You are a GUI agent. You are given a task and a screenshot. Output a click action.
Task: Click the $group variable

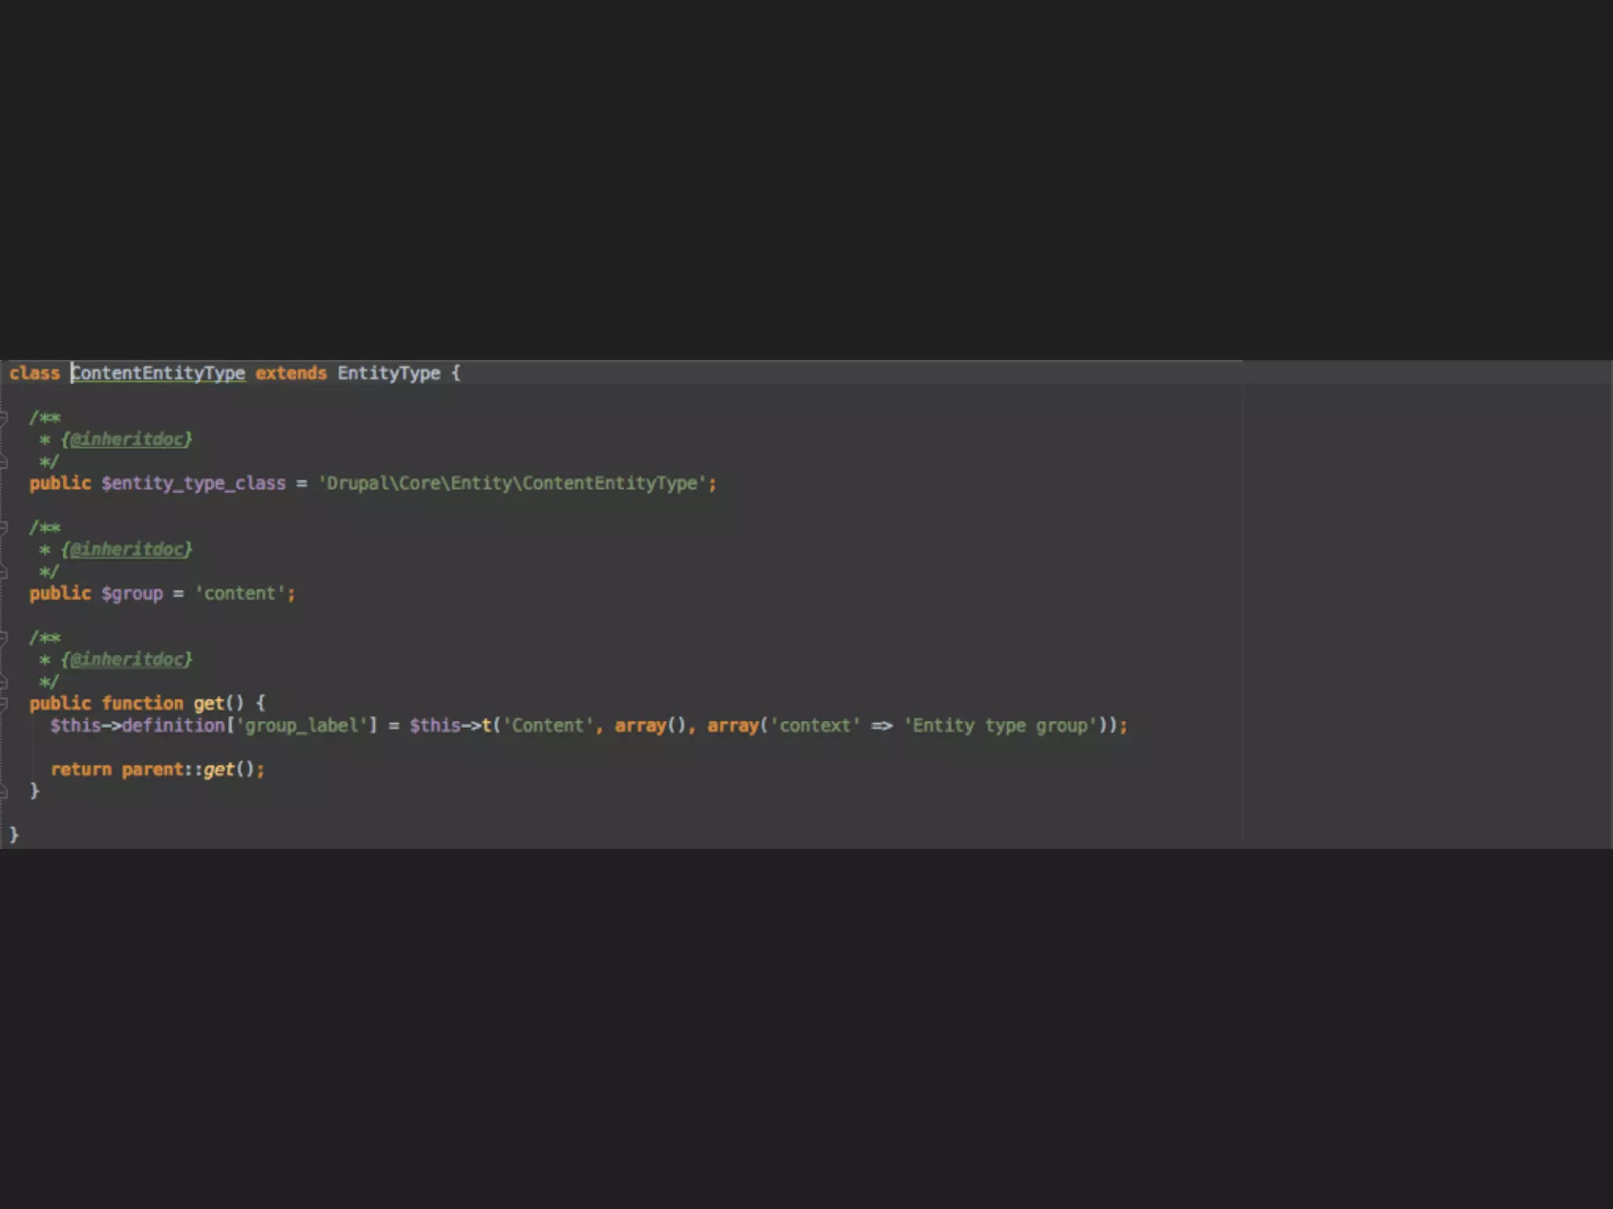(132, 593)
